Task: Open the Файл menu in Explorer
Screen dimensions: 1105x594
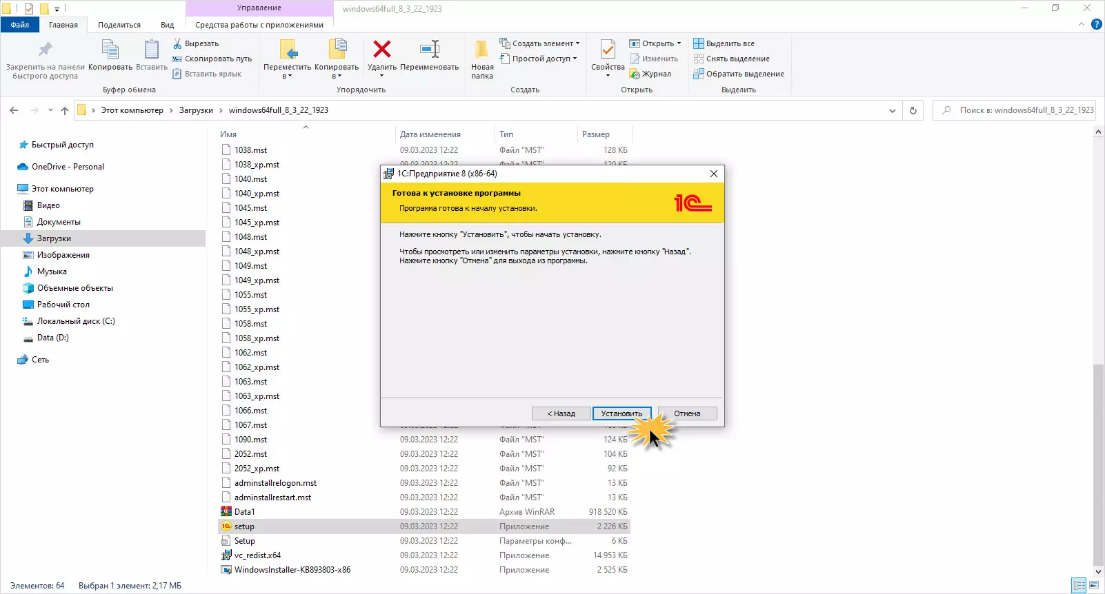Action: tap(20, 25)
